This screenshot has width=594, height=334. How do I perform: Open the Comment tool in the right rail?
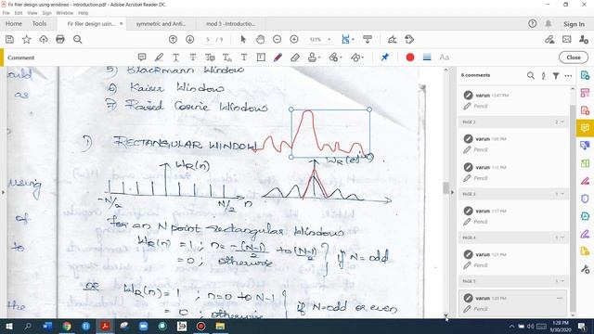click(x=585, y=128)
